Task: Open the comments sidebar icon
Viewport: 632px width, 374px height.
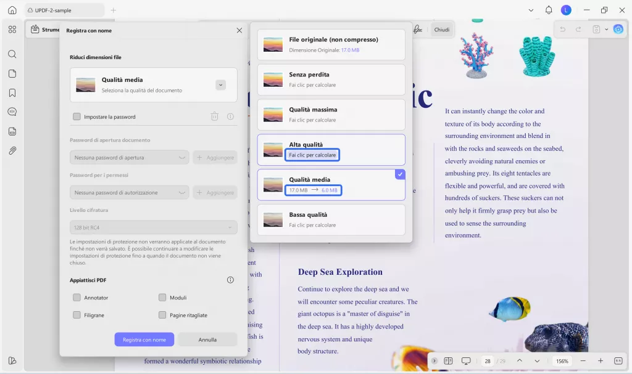Action: pyautogui.click(x=12, y=112)
